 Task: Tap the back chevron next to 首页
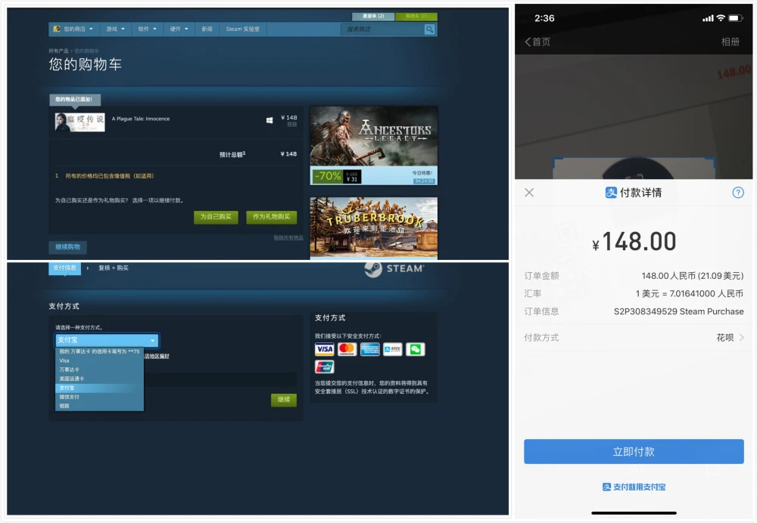click(528, 42)
